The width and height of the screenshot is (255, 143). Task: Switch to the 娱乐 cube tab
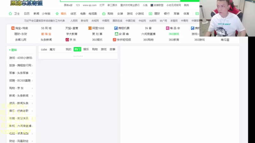coord(86,49)
